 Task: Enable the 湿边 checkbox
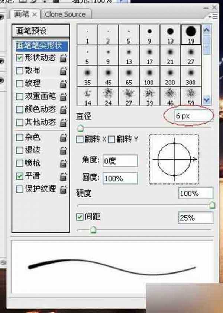coord(20,150)
